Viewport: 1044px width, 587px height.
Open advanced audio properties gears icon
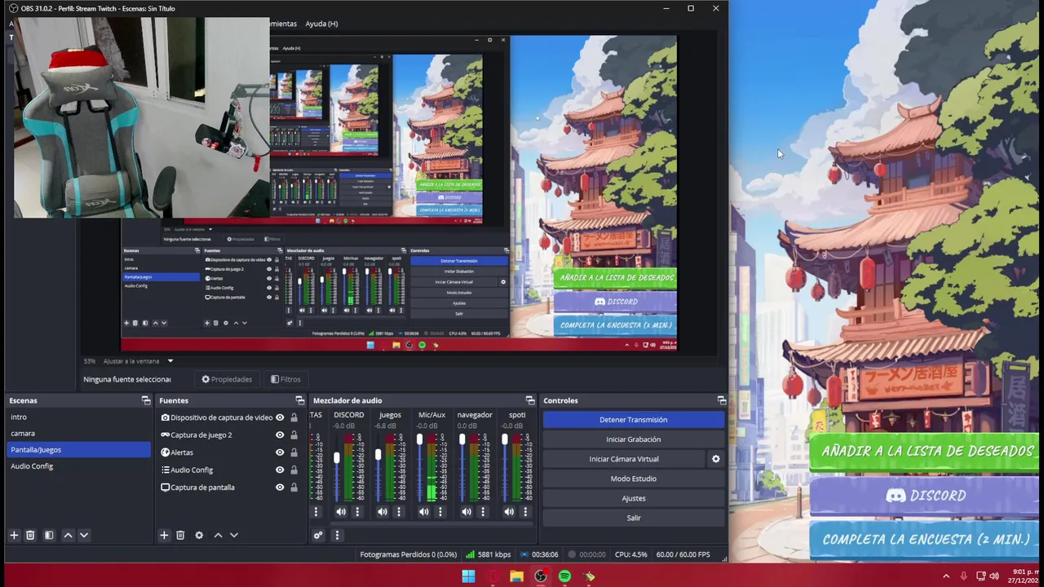318,535
